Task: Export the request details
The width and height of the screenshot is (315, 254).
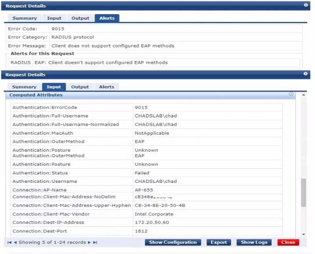Action: (x=218, y=243)
